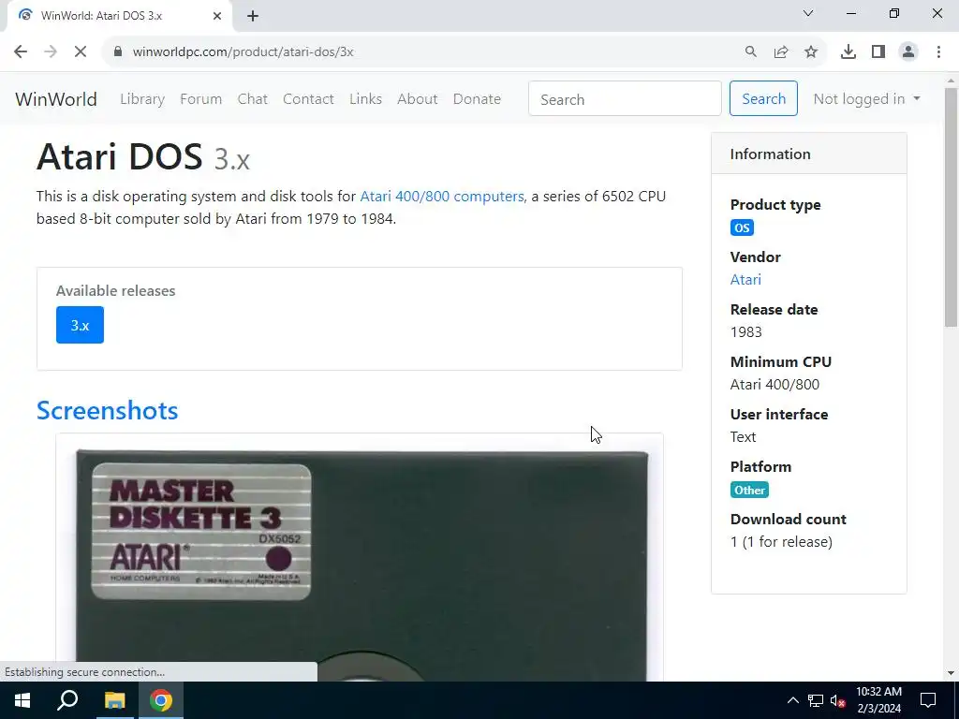Open Chrome three-dot menu
Viewport: 959px width, 719px height.
938,52
